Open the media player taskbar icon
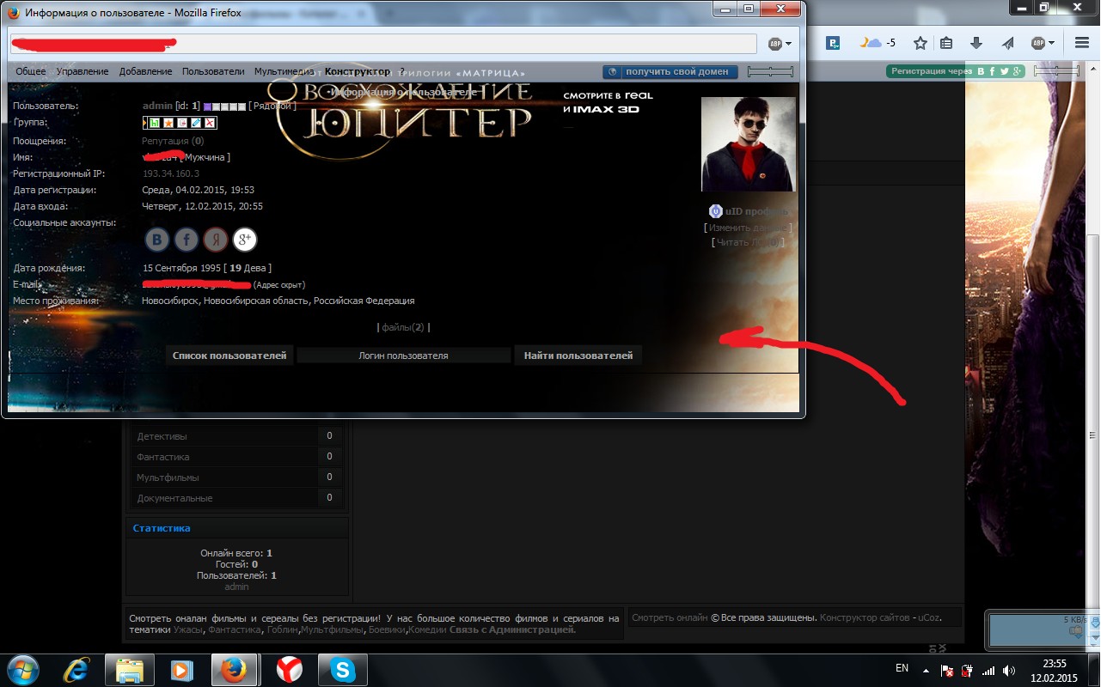 (x=181, y=669)
